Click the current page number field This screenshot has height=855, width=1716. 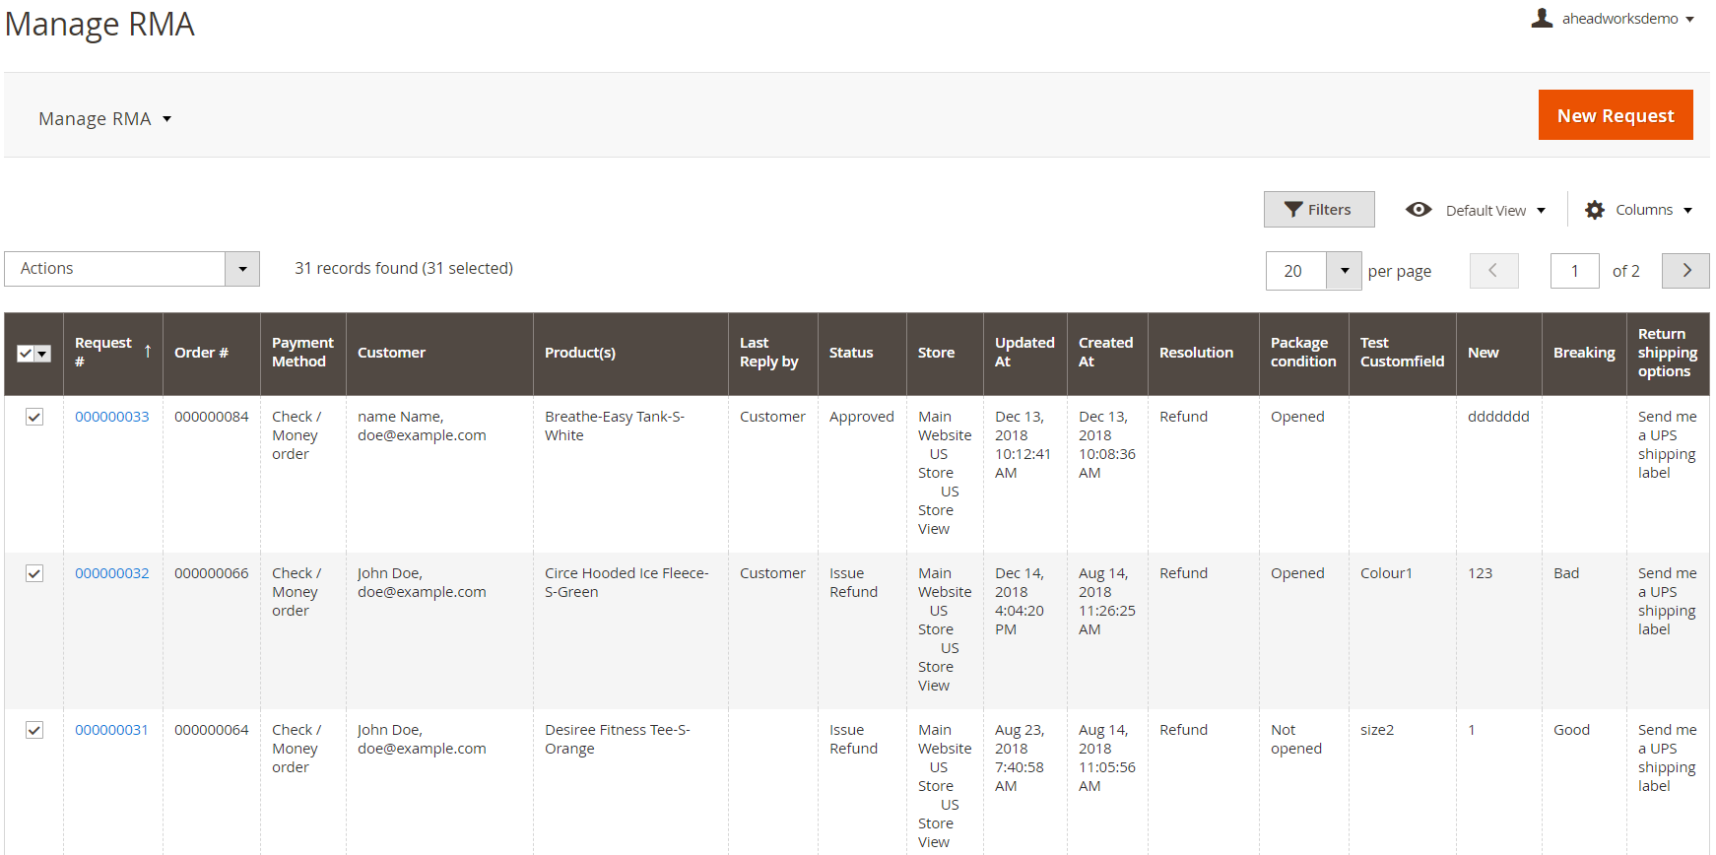pos(1574,271)
